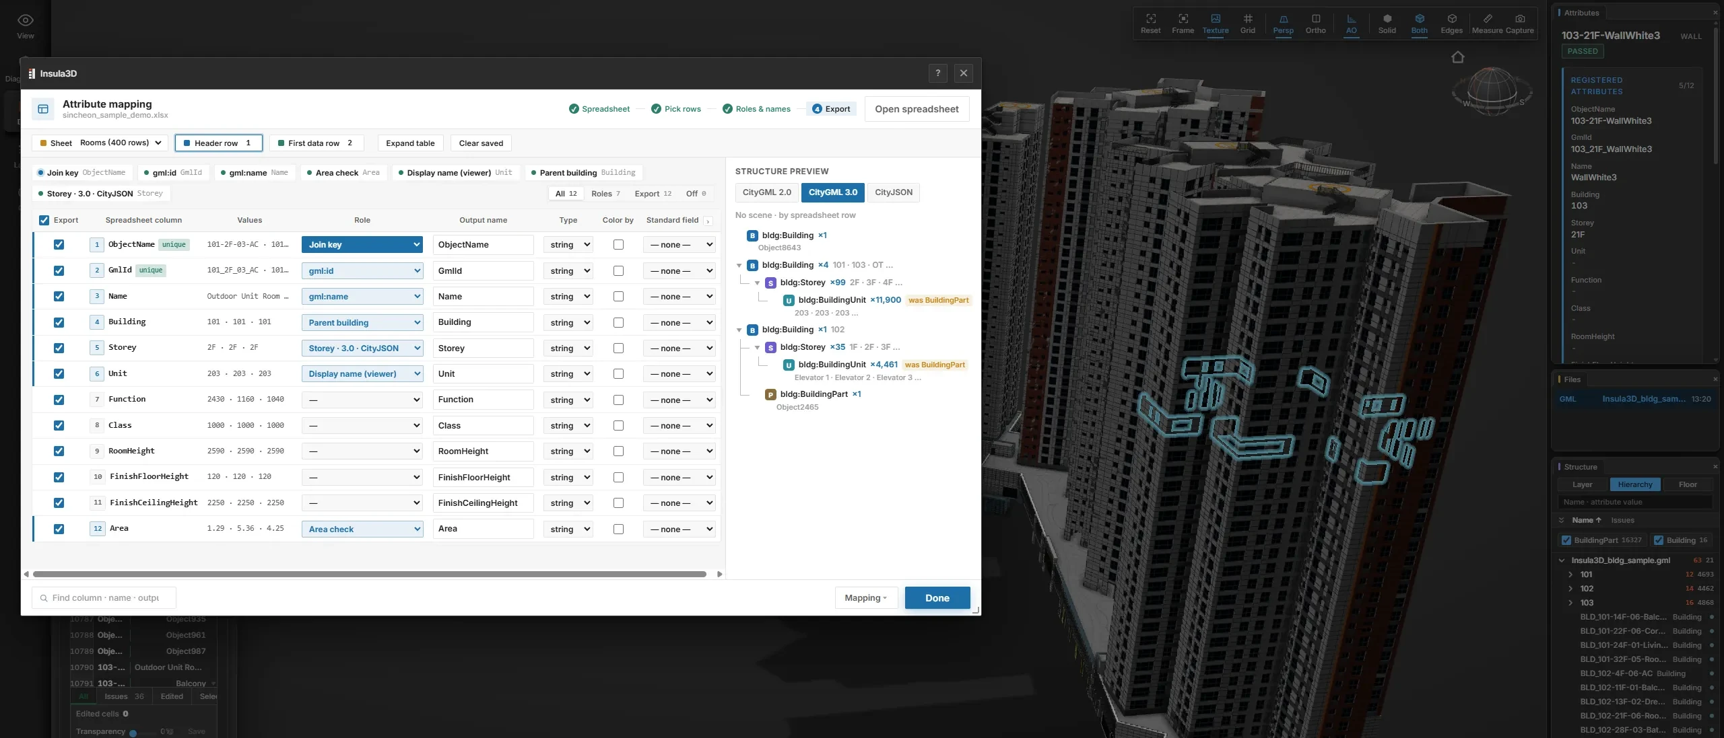Click the Expand table button
The image size is (1724, 738).
[x=410, y=143]
